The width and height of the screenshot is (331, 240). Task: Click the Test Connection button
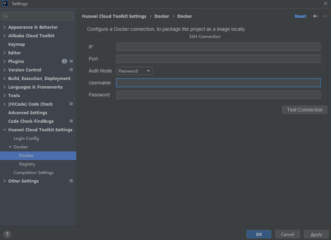tap(305, 110)
